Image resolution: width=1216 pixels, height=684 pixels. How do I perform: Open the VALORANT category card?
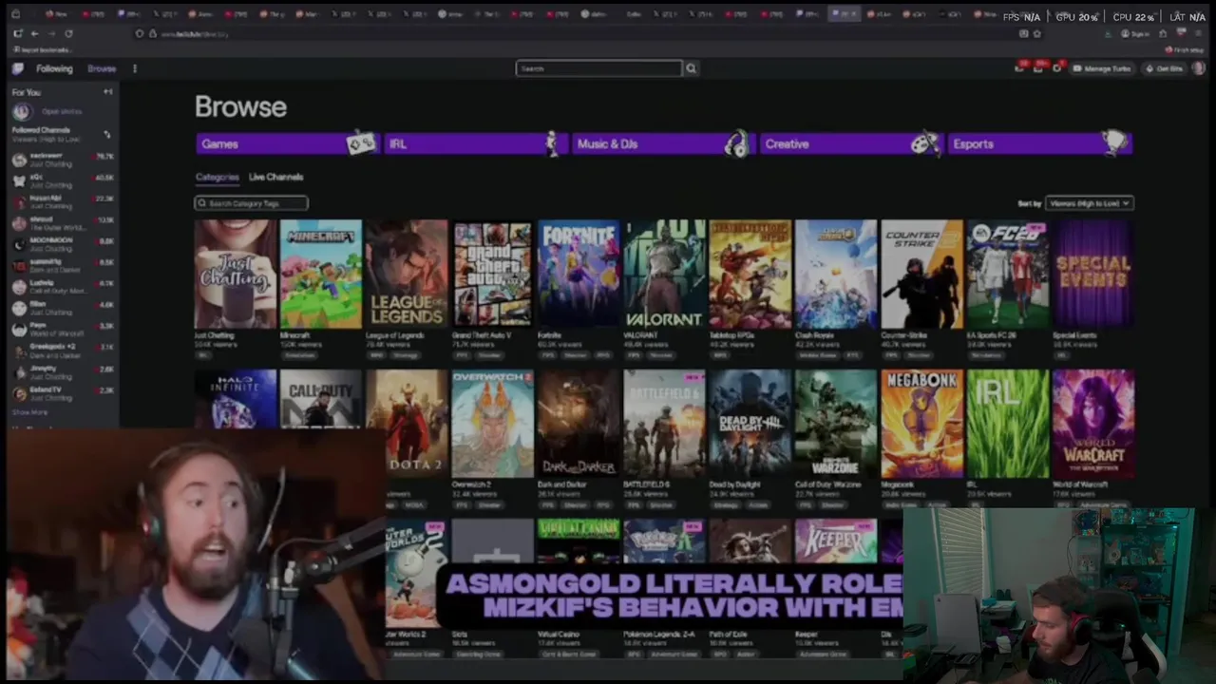(x=664, y=275)
